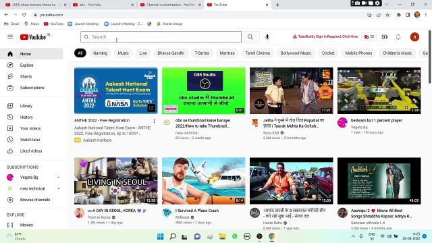Select the All filter chip
432x243 pixels.
(x=80, y=53)
